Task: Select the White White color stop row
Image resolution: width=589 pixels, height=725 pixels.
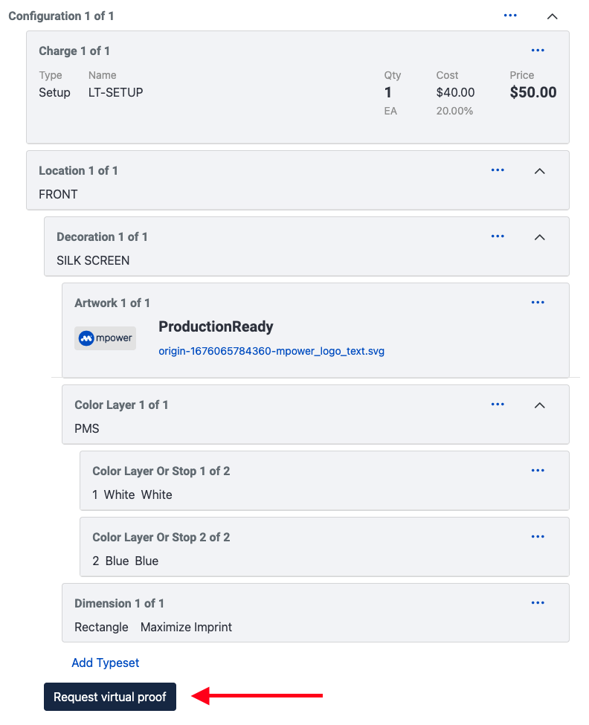Action: point(324,481)
